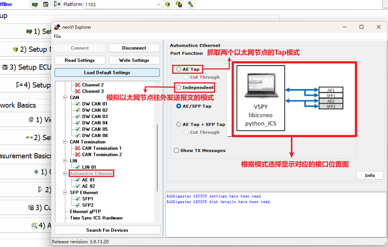Click the green check icon beside SFP2
The width and height of the screenshot is (388, 247).
tap(78, 205)
